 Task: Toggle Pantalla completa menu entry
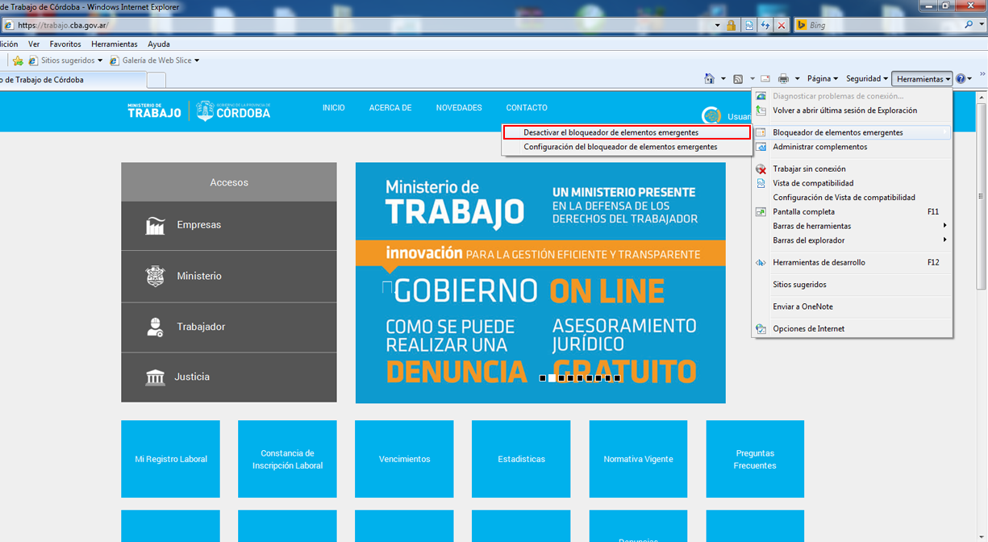pos(803,212)
